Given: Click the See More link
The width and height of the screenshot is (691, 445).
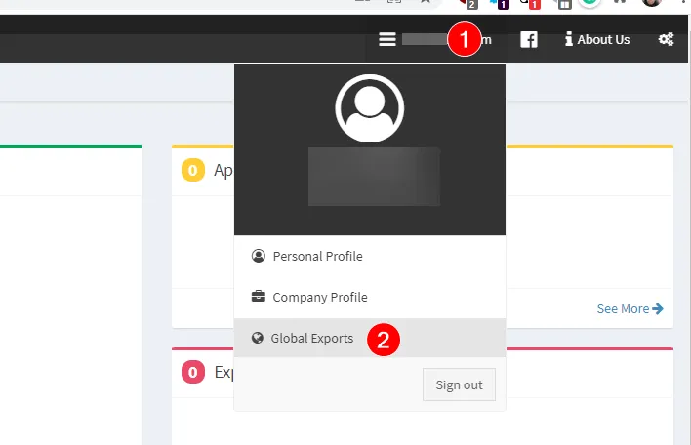Looking at the screenshot, I should [623, 308].
